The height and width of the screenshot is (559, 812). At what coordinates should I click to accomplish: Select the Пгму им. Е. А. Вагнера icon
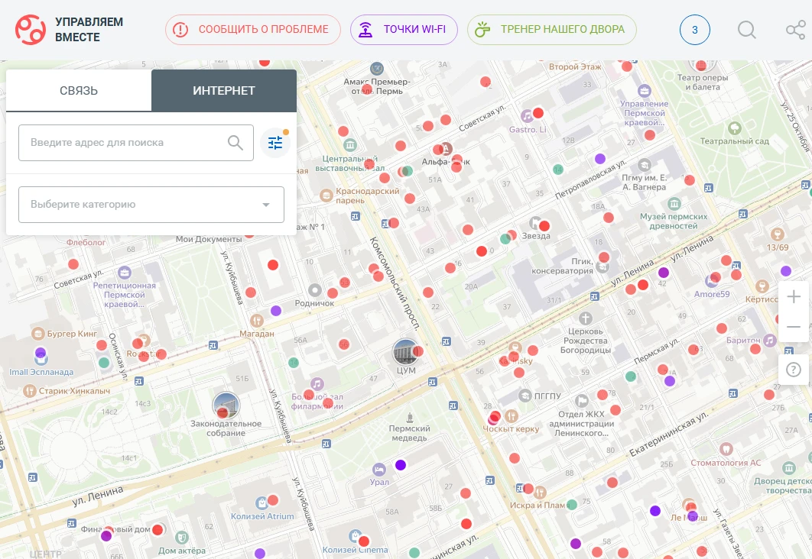(x=645, y=165)
